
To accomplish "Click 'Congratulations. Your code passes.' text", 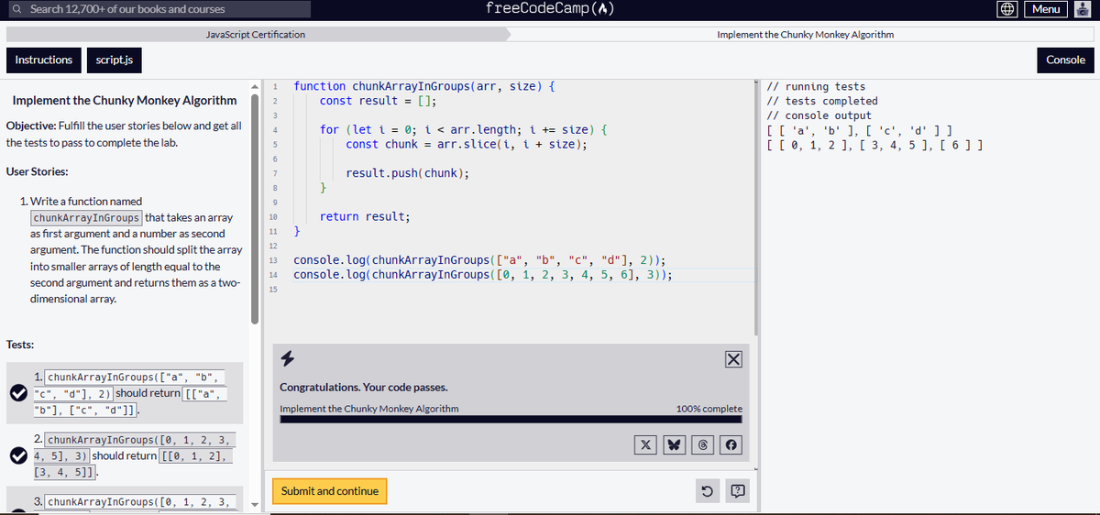I will (364, 388).
